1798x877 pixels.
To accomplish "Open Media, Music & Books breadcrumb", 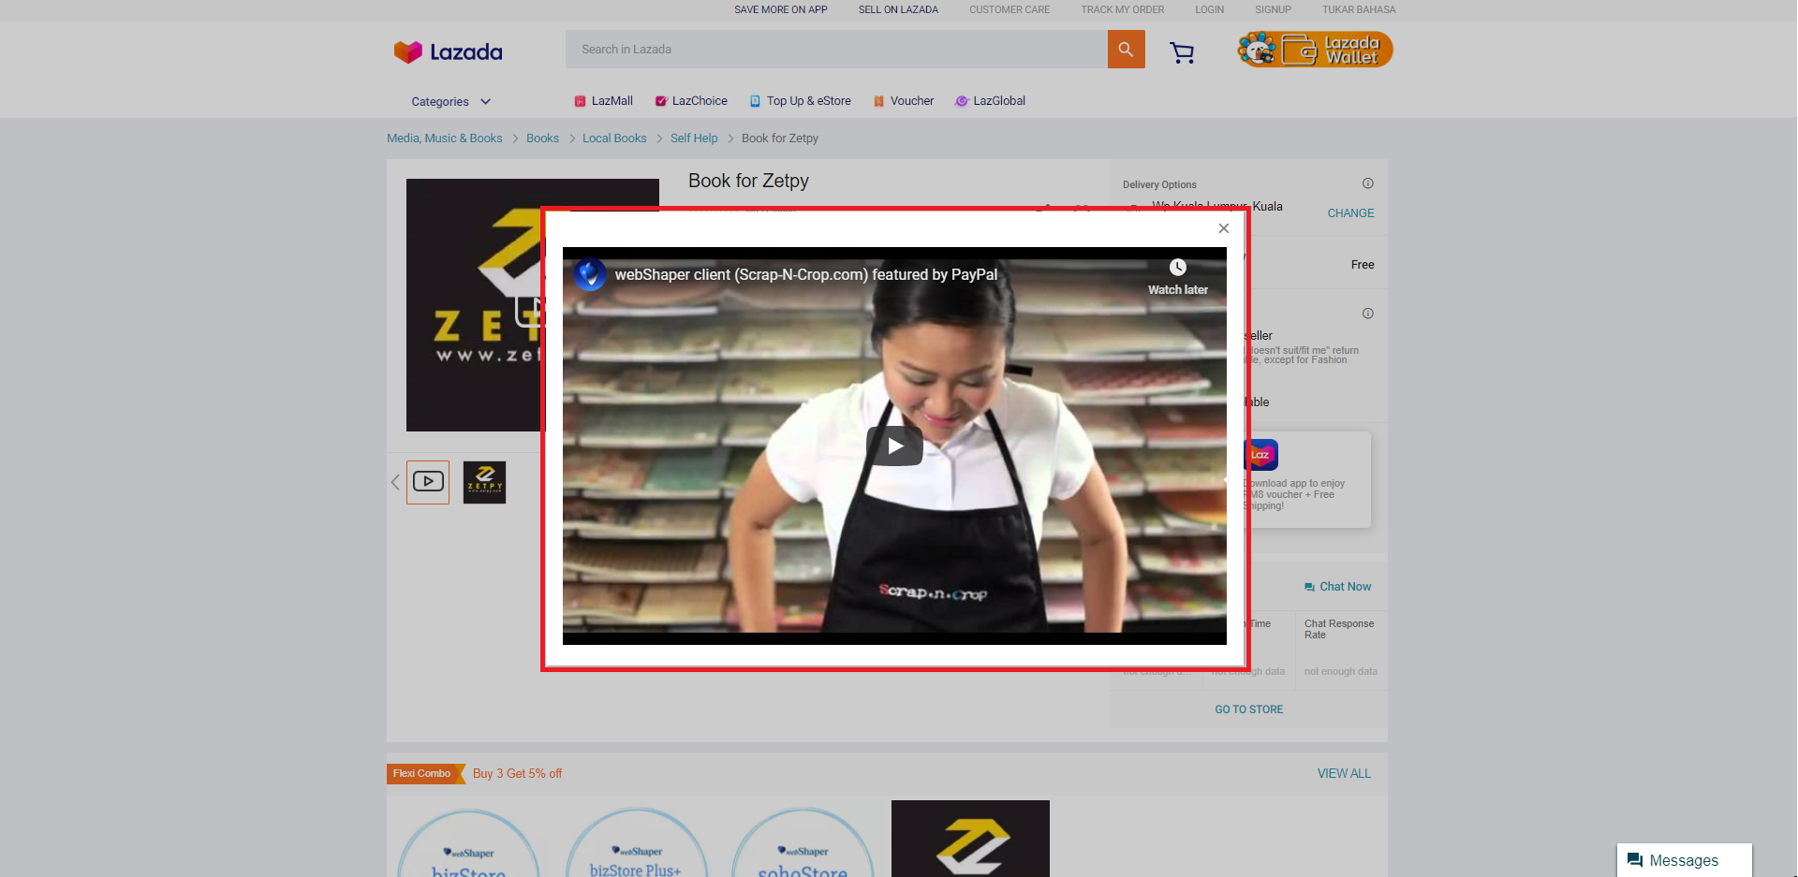I will 445,139.
